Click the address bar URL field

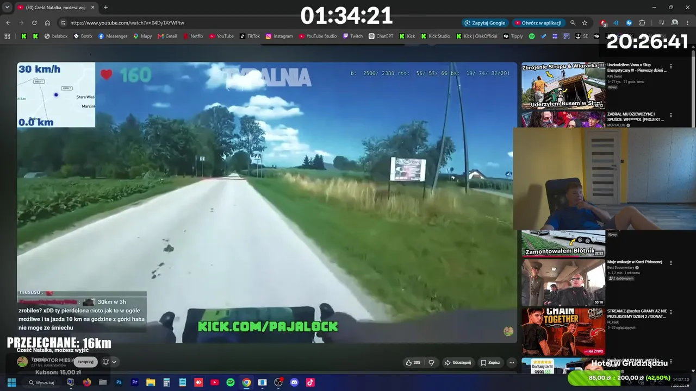point(261,23)
